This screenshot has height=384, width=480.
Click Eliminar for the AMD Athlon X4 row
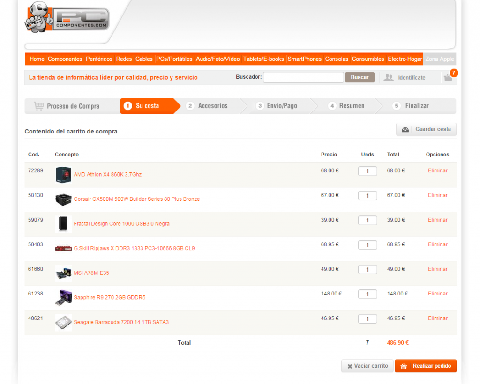point(438,170)
